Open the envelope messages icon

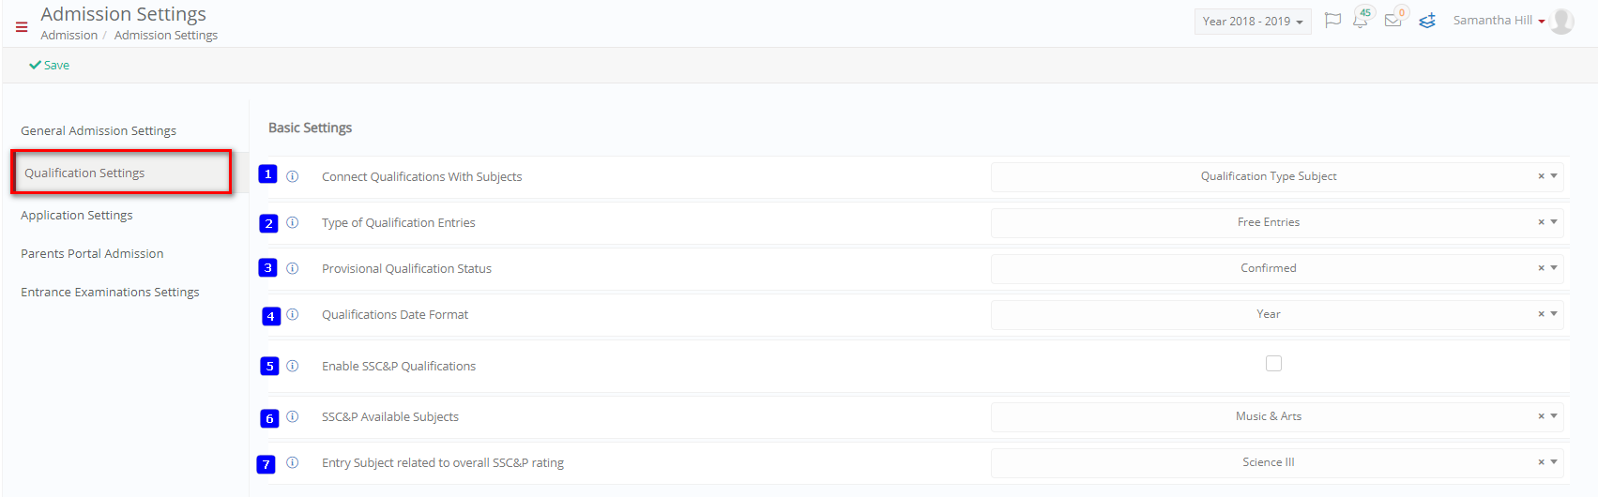1393,21
